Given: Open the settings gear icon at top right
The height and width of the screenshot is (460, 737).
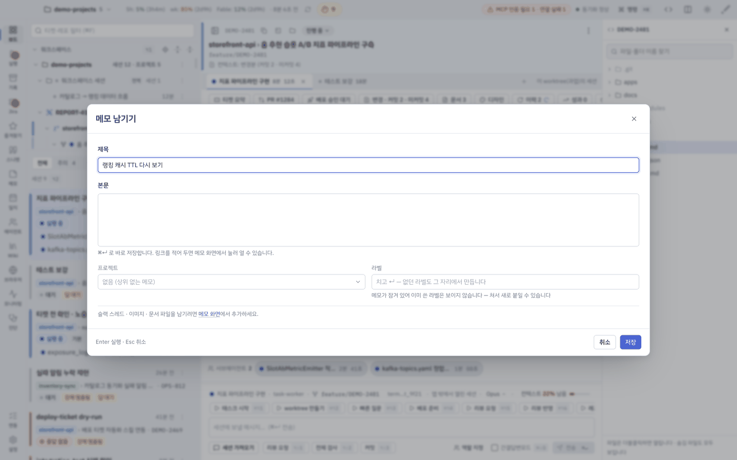Looking at the screenshot, I should point(707,9).
